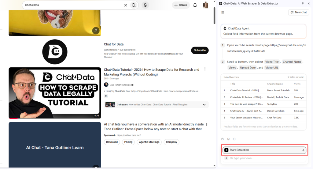
Task: Start a New chat in Chat4Data
Action: click(299, 12)
